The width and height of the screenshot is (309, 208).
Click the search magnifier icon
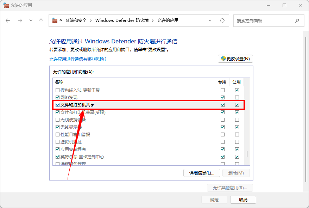[x=297, y=20]
